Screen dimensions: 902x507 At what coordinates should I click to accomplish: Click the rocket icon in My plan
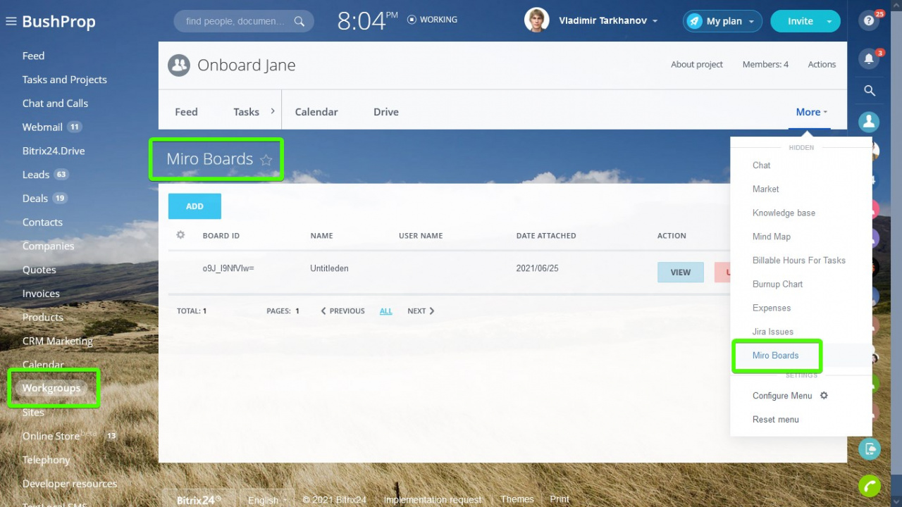tap(694, 21)
